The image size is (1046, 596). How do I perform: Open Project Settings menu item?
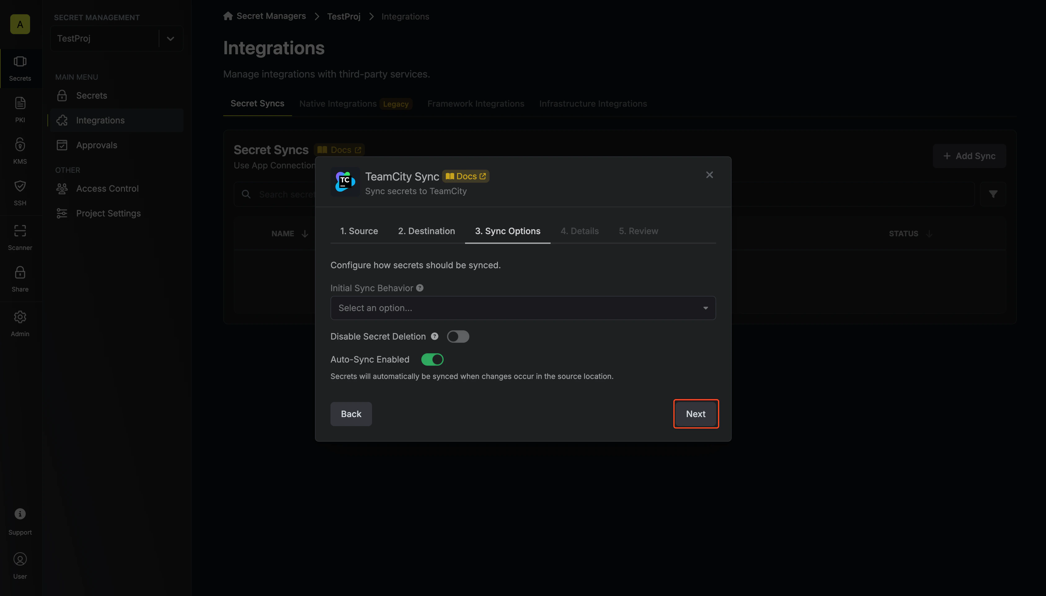(117, 213)
